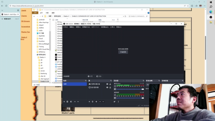Click the 开启预览 button

[x=123, y=52]
